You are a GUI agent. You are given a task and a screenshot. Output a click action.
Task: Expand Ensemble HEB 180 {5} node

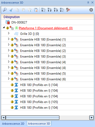pyautogui.click(x=9, y=73)
